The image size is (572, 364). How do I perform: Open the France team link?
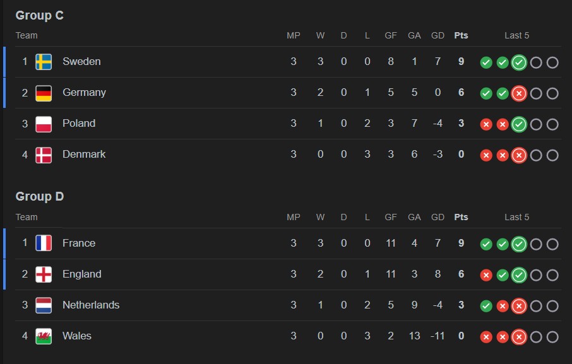(x=79, y=243)
